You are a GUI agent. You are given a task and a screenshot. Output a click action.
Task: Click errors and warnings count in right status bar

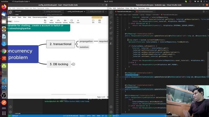pyautogui.click(x=116, y=116)
